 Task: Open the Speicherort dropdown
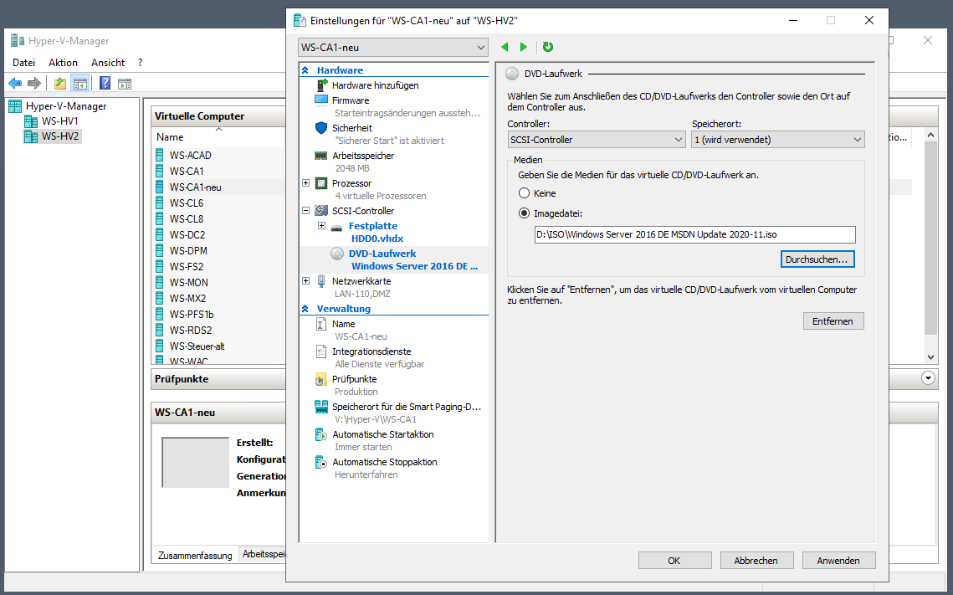pyautogui.click(x=778, y=140)
